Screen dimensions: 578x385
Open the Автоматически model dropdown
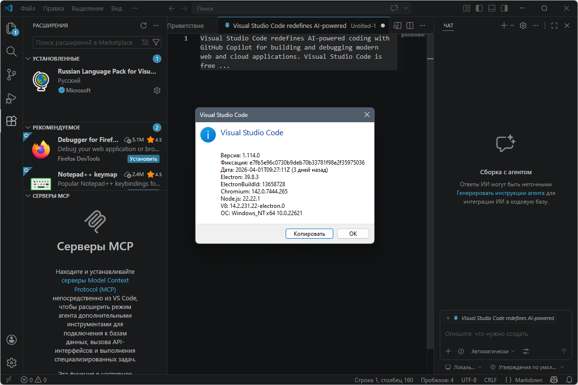click(493, 351)
